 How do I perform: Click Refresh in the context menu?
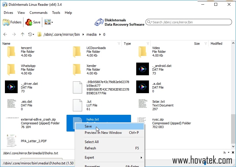[x=90, y=148]
